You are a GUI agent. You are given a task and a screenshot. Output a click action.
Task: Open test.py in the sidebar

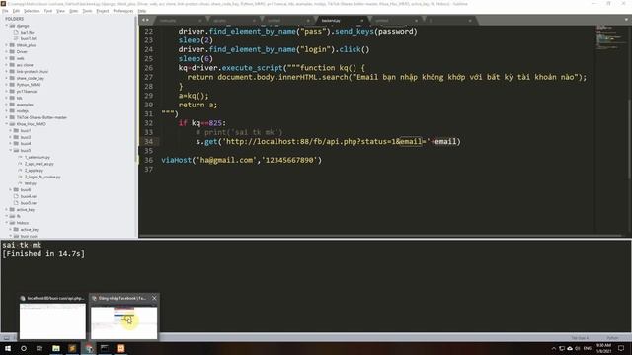tap(31, 183)
